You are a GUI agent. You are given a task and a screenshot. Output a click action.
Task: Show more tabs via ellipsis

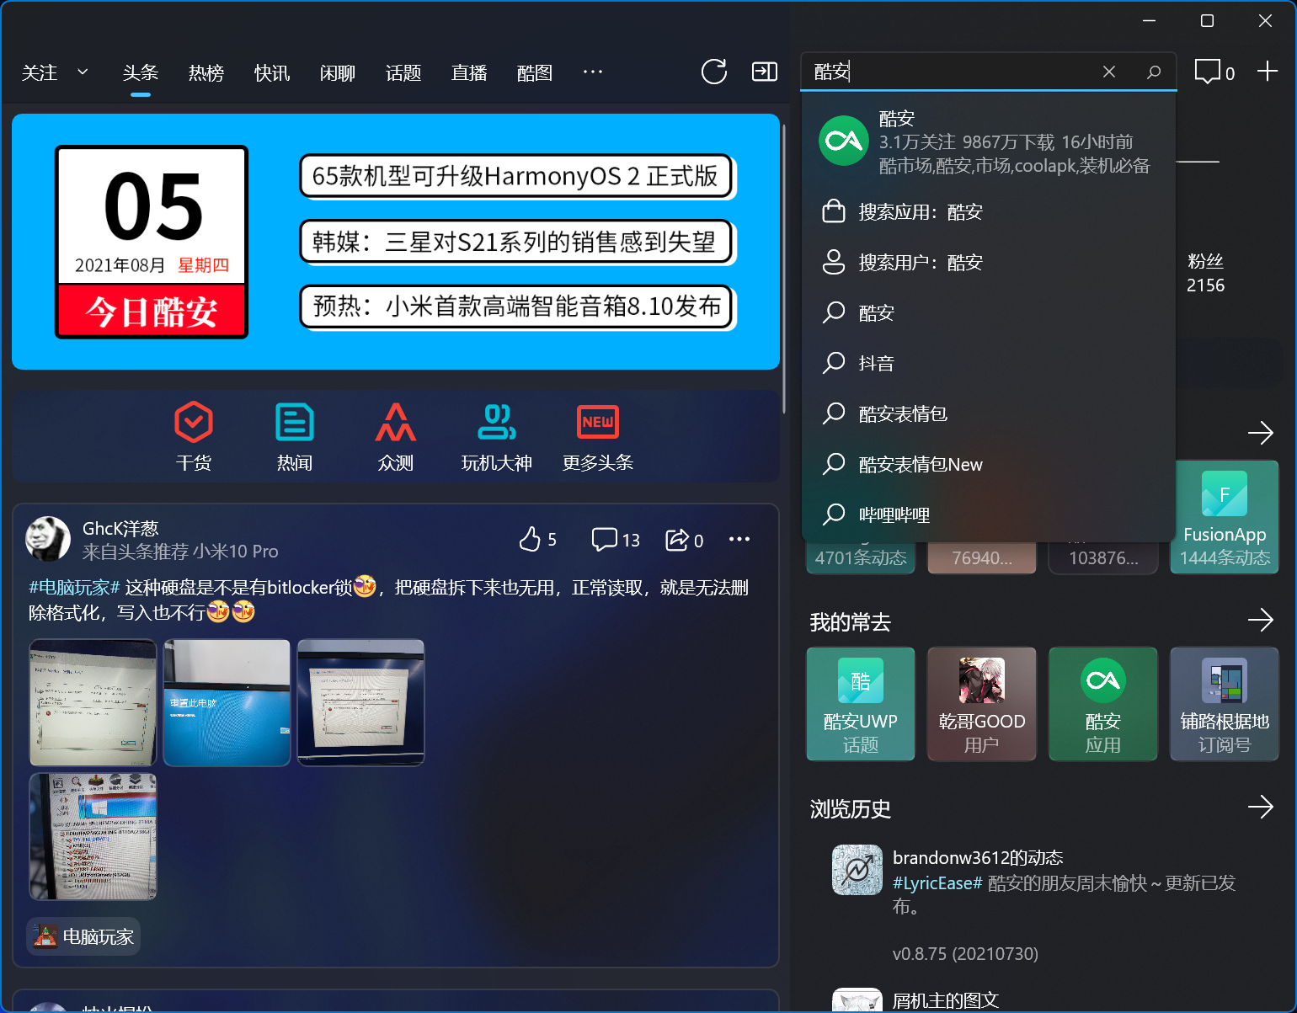pyautogui.click(x=593, y=72)
